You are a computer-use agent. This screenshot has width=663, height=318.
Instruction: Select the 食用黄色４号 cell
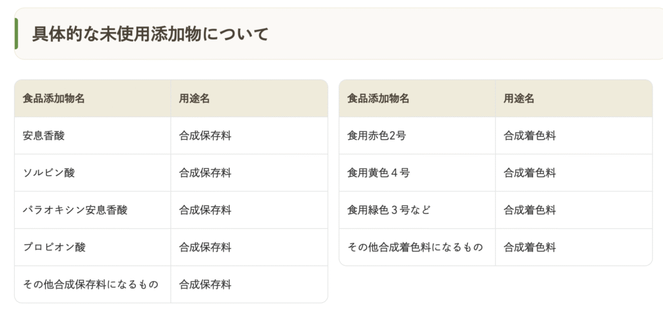pyautogui.click(x=379, y=173)
